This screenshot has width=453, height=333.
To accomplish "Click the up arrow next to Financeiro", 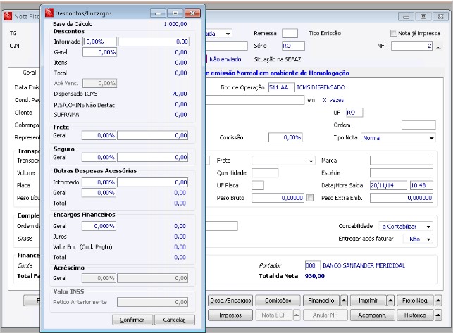I will coord(344,301).
